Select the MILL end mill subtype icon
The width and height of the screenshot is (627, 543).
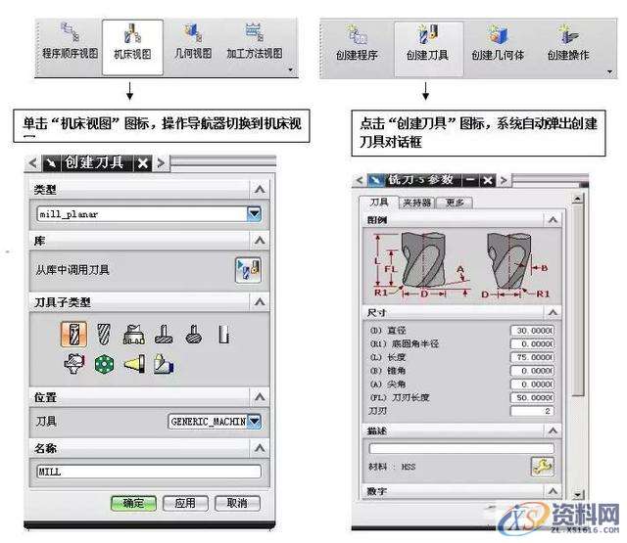74,333
